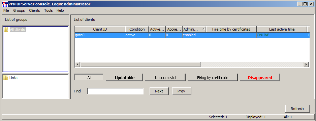316x121 pixels.
Task: Minimize the VPN UPServer console window
Action: [x=300, y=4]
